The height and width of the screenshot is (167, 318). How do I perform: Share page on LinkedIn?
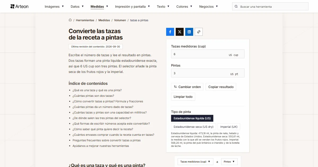(189, 32)
